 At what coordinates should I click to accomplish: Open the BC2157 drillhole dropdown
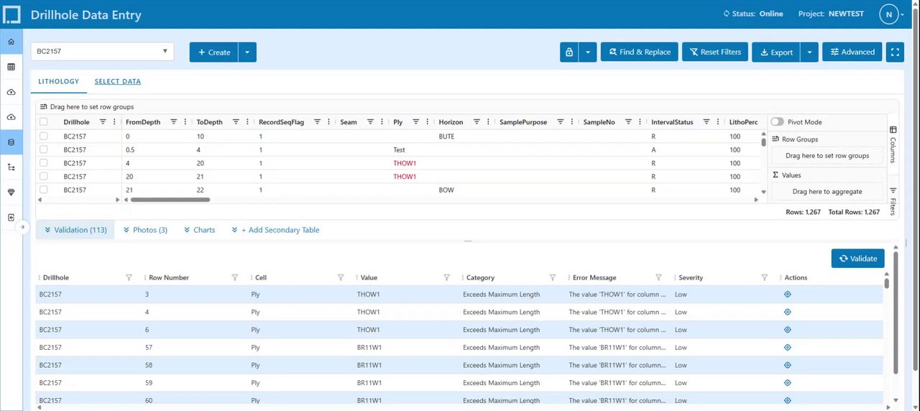point(102,52)
